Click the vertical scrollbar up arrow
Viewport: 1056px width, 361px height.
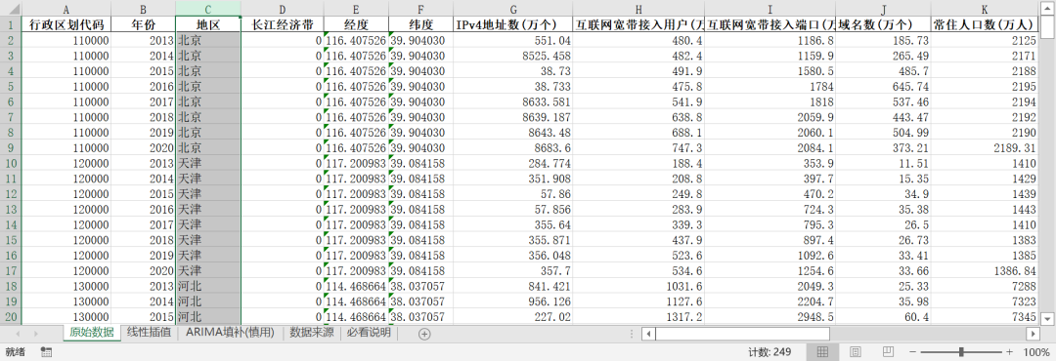1047,8
